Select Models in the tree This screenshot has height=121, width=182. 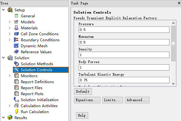(28, 22)
